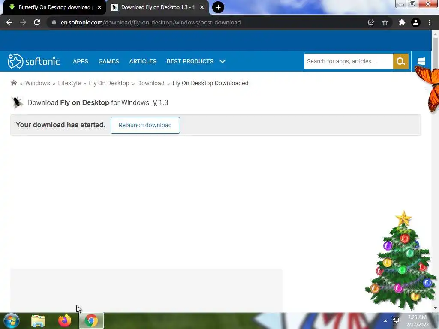439x329 pixels.
Task: Open the ARTICLES menu
Action: (x=143, y=61)
